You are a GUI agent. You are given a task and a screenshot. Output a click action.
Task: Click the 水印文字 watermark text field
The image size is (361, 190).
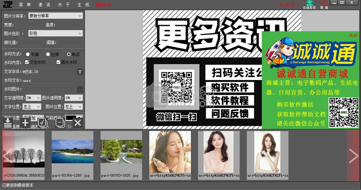[x=52, y=80]
